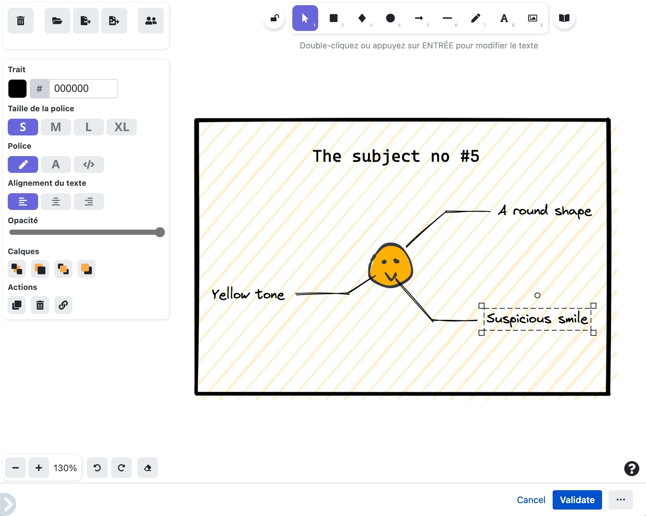Open the three-dots more options menu

click(x=620, y=500)
